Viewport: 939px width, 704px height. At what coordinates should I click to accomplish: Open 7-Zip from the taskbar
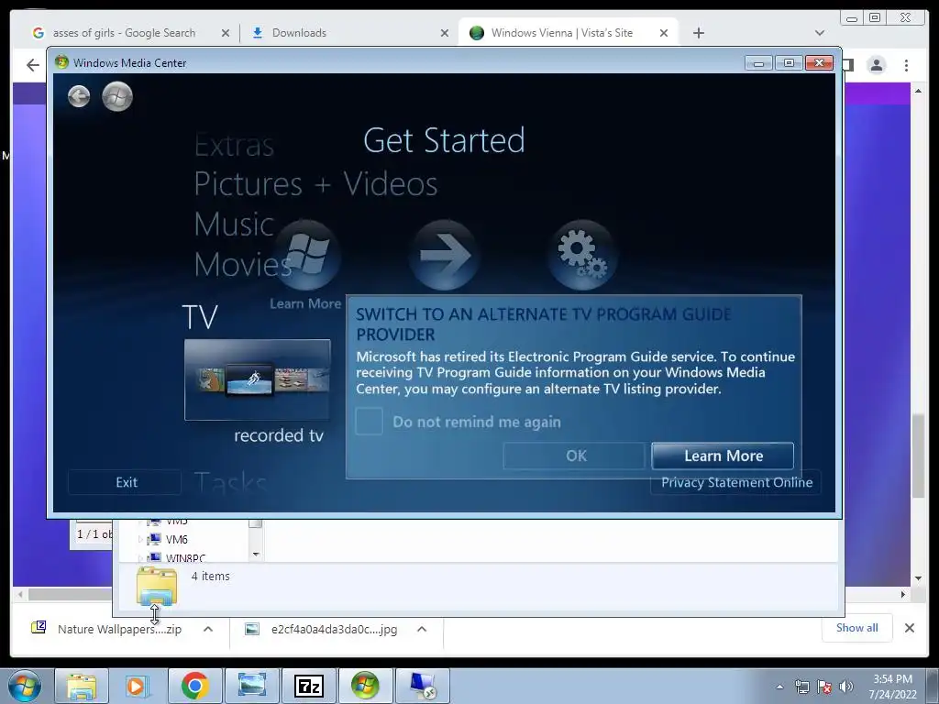[x=308, y=686]
